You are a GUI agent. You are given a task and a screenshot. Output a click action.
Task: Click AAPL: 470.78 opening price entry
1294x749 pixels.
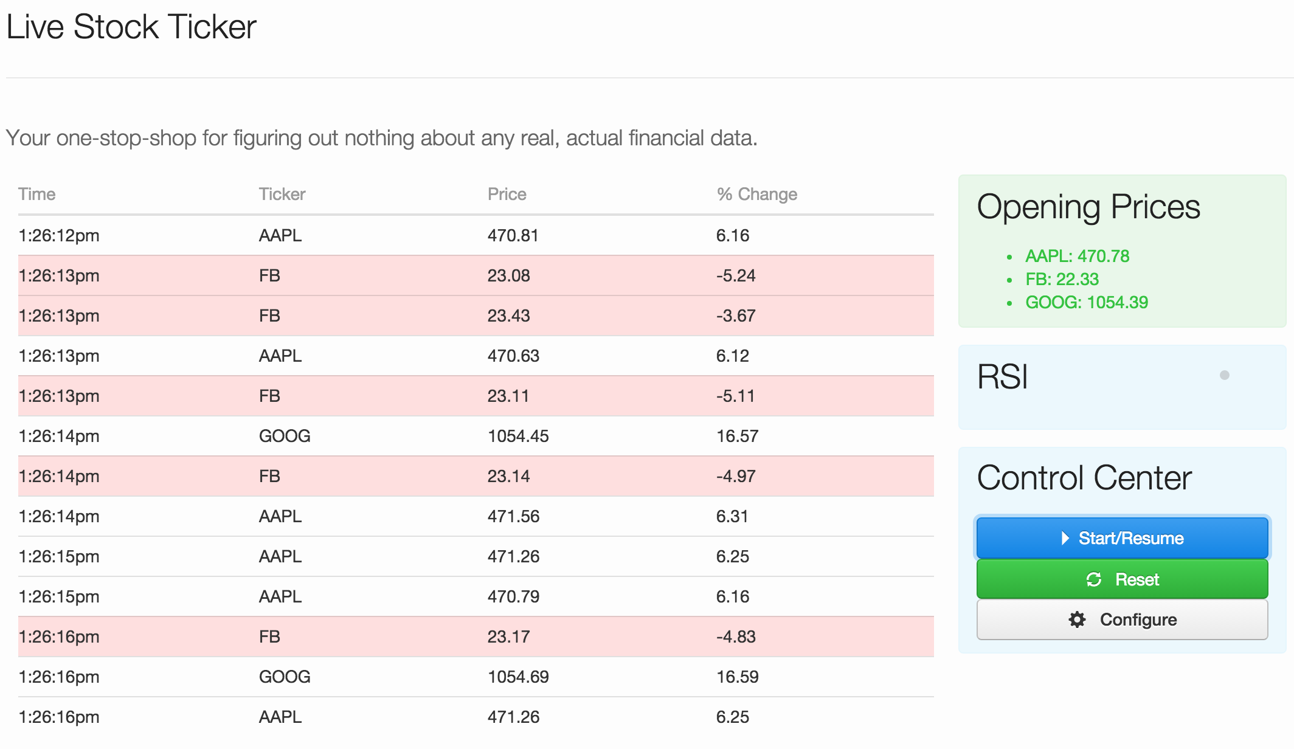(1077, 256)
